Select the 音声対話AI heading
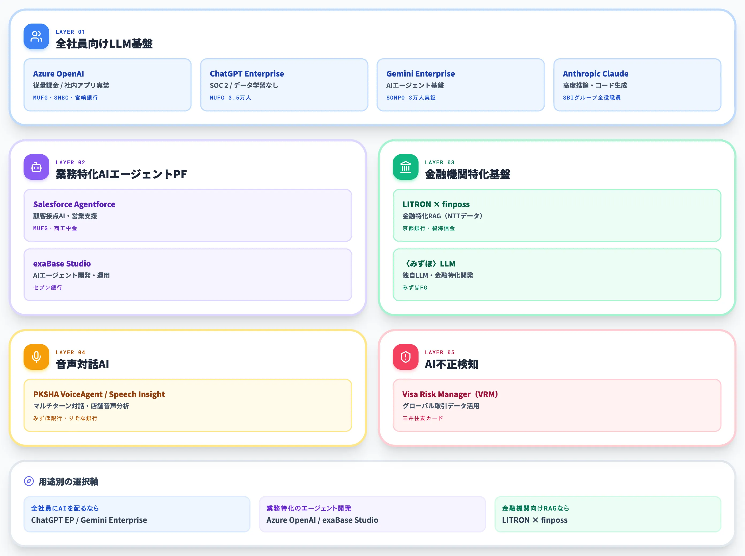 82,364
